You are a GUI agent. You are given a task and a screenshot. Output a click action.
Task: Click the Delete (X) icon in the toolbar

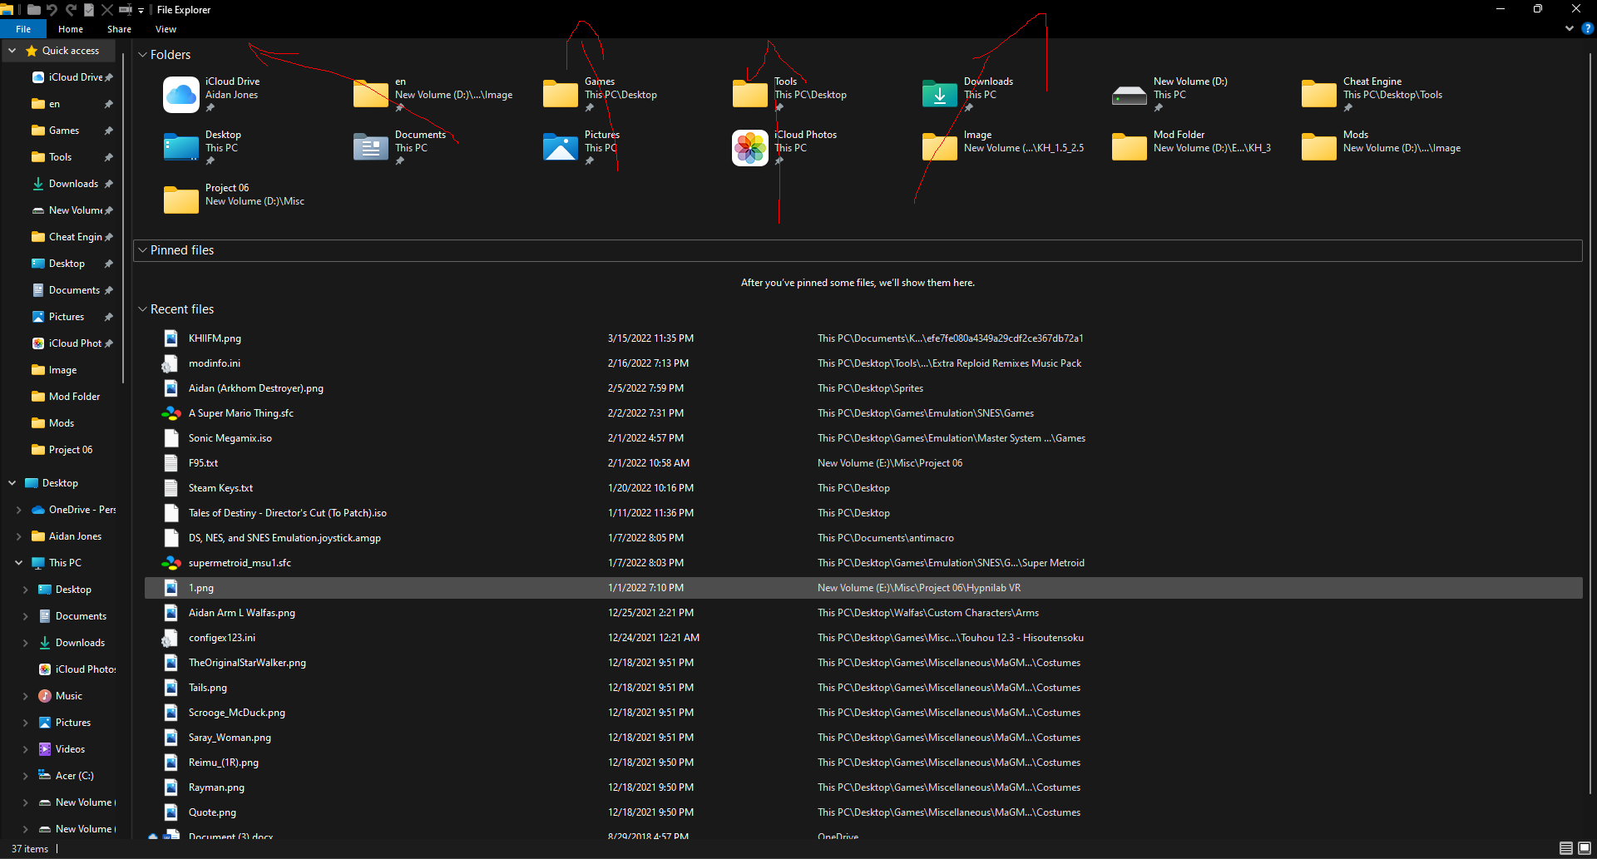107,10
